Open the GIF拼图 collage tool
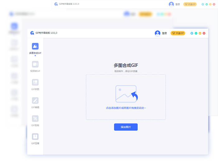The width and height of the screenshot is (218, 161). tap(35, 83)
